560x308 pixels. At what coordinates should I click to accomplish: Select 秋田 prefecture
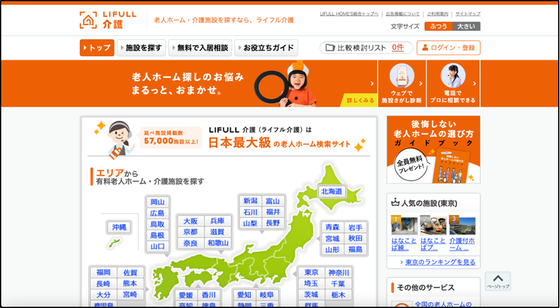[355, 238]
